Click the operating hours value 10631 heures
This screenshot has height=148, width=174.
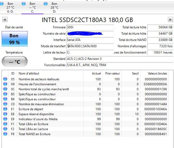click(x=160, y=52)
